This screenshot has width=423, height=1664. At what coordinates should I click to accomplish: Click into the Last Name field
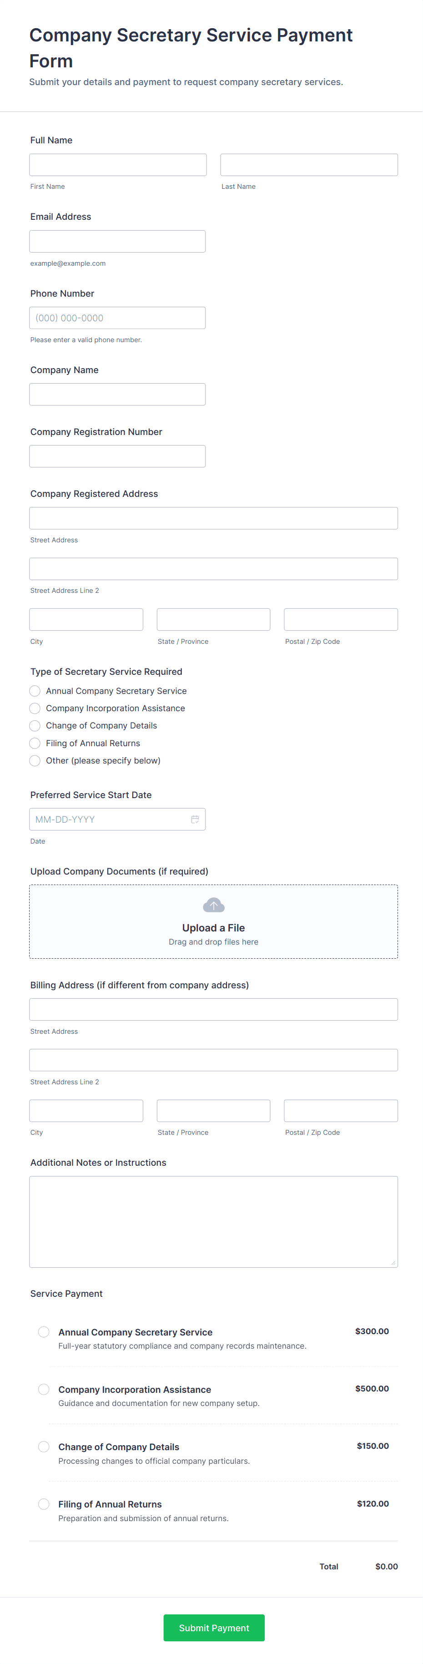(x=309, y=165)
